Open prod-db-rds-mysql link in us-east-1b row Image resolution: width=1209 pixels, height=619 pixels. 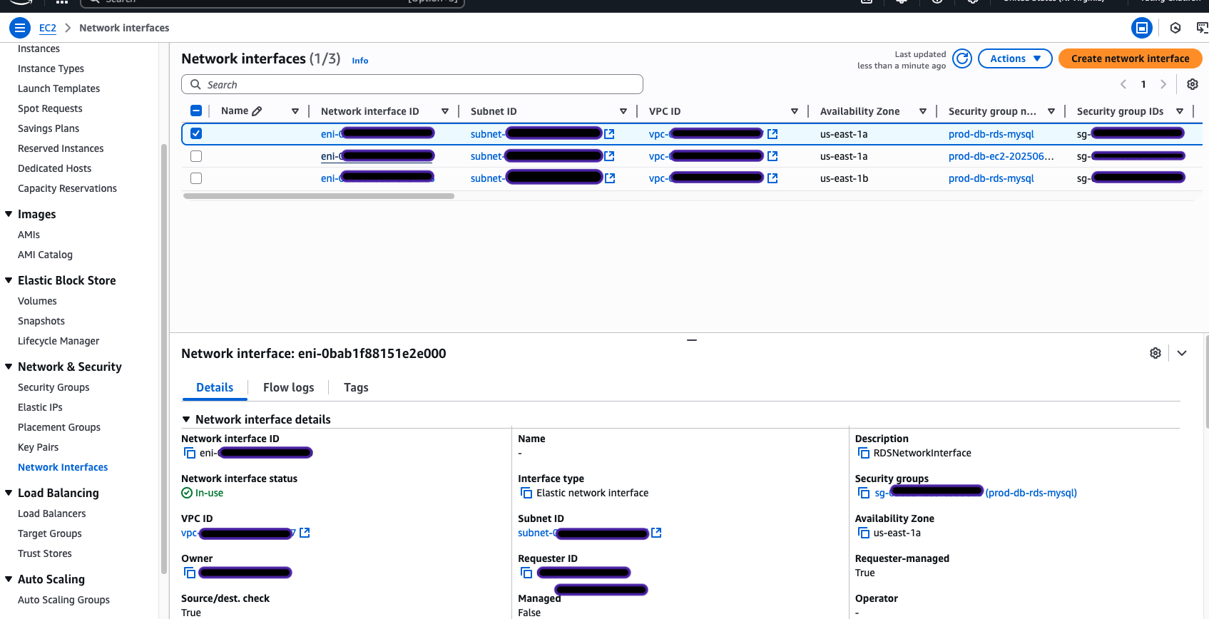coord(991,178)
